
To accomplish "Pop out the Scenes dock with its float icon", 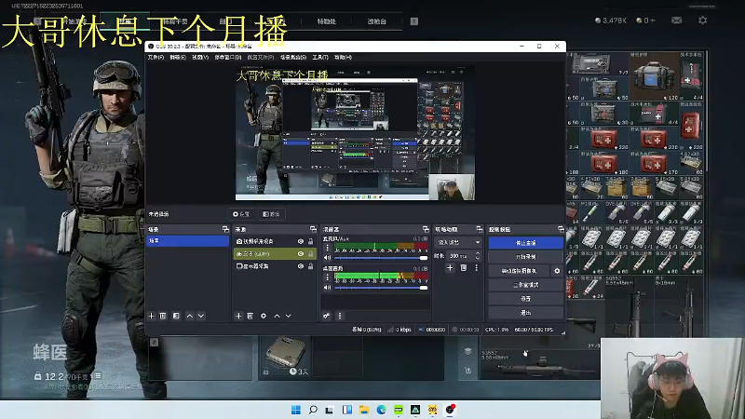I will point(225,229).
